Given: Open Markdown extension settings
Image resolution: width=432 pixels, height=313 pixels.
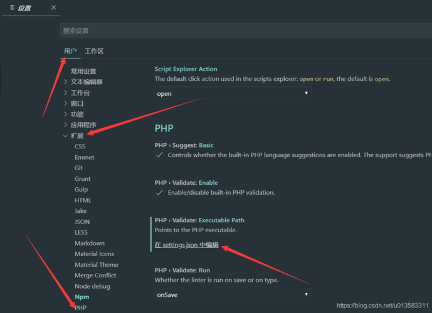Looking at the screenshot, I should (90, 244).
